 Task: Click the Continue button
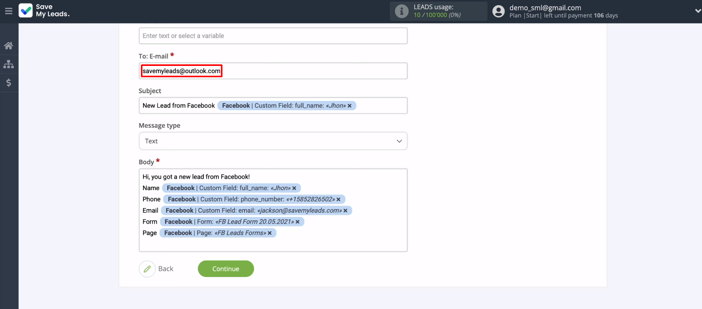(x=226, y=269)
